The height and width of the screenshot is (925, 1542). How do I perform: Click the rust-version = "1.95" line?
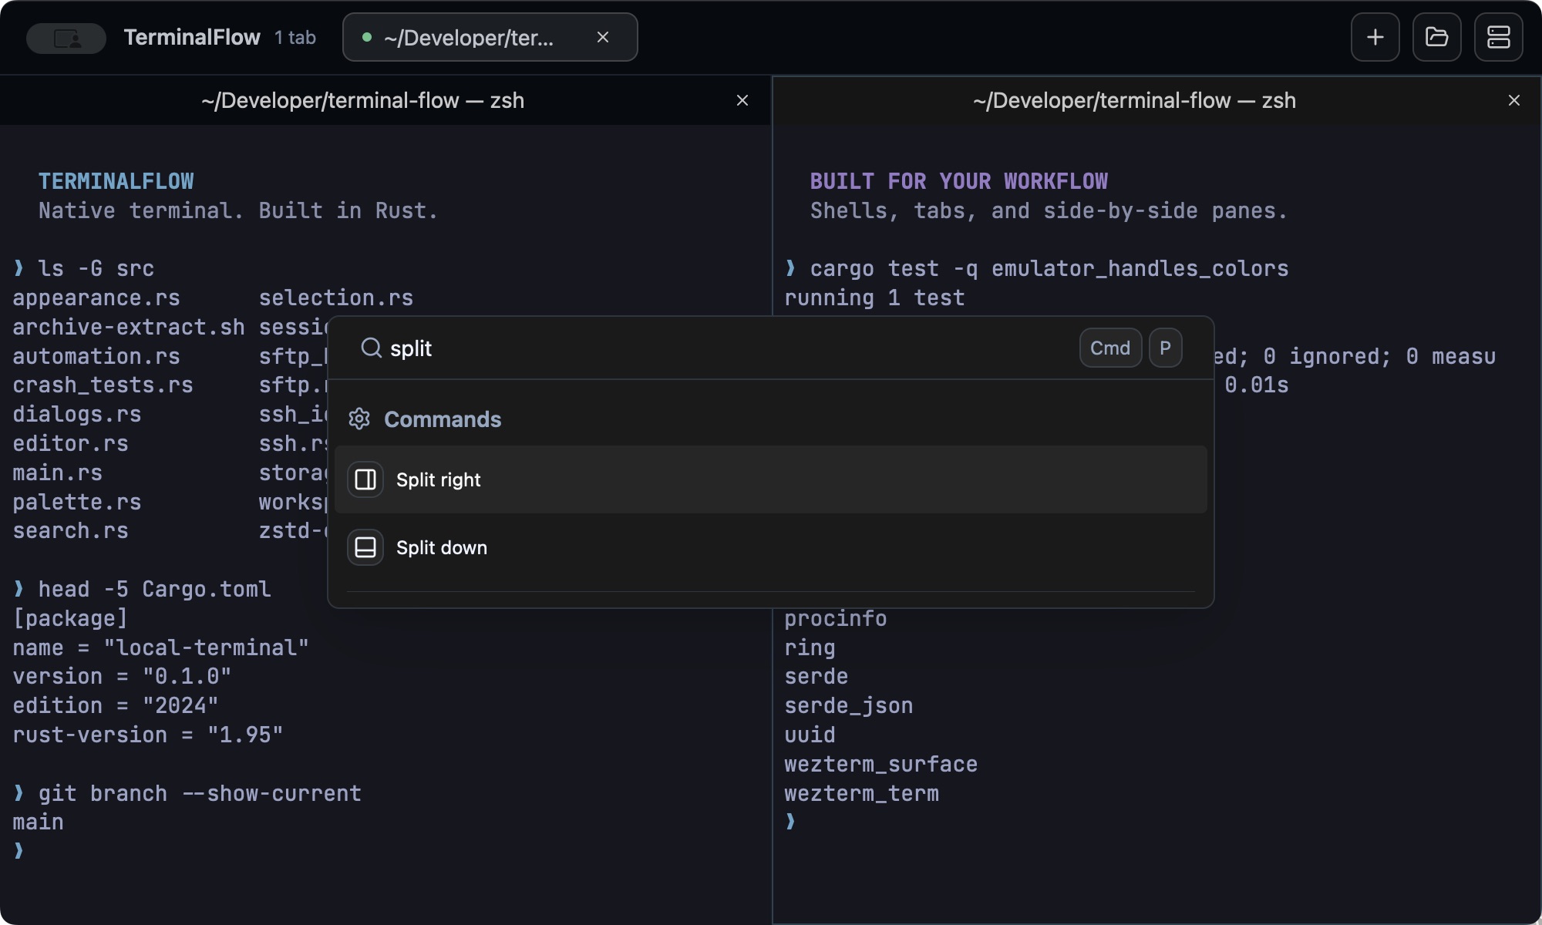(148, 735)
